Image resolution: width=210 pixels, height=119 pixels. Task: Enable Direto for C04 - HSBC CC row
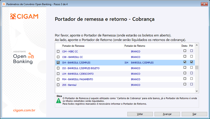(x=185, y=51)
